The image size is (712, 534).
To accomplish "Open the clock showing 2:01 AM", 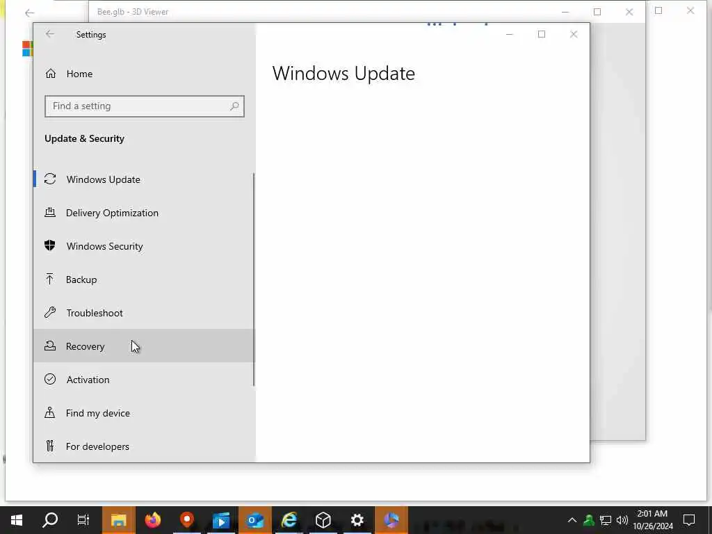I will (x=652, y=520).
